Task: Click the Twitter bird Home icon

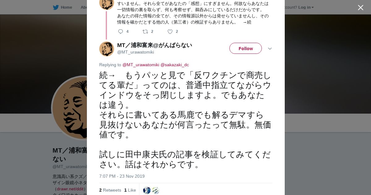Action: [x=56, y=7]
